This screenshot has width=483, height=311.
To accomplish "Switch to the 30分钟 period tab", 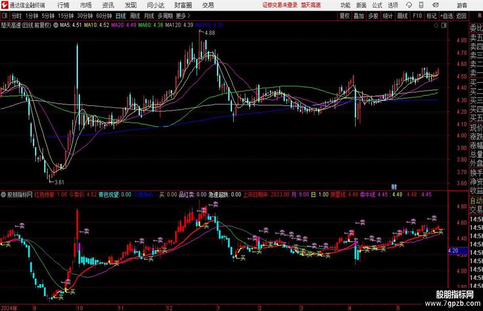I will [85, 16].
